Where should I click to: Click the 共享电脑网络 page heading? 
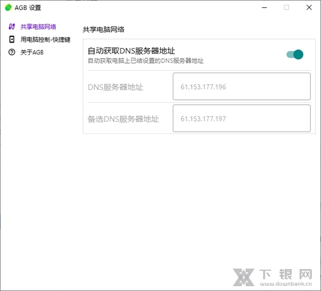click(103, 29)
